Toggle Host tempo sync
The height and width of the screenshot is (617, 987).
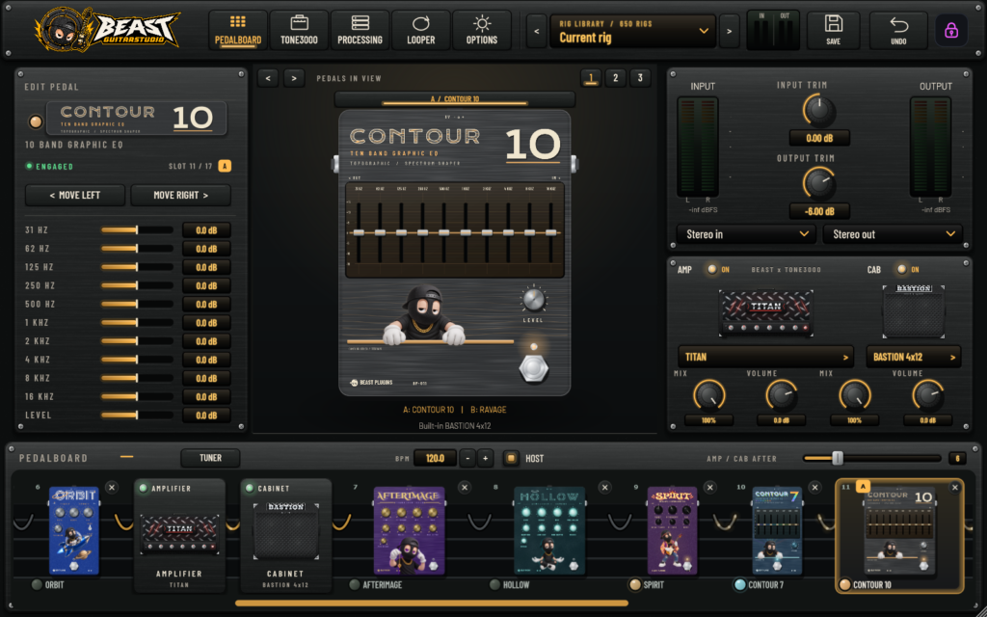tap(511, 458)
